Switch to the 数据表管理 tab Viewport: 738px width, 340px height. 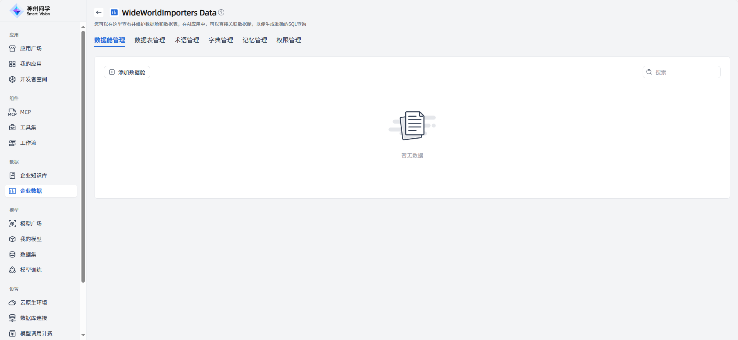click(x=150, y=40)
